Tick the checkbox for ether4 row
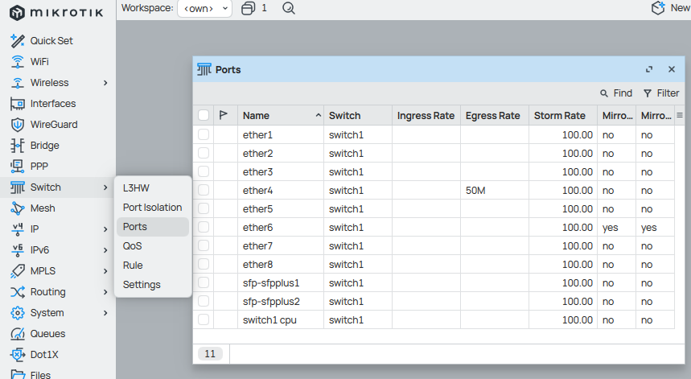The image size is (691, 379). coord(204,191)
